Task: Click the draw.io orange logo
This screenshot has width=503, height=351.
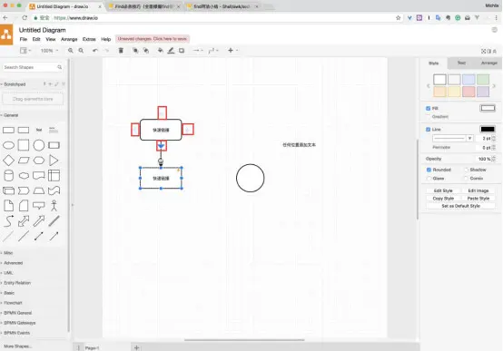Action: [x=6, y=34]
